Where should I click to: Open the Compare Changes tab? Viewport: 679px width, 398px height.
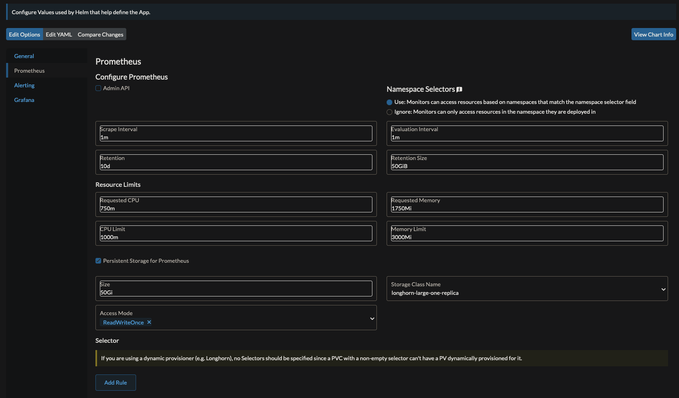[x=100, y=34]
